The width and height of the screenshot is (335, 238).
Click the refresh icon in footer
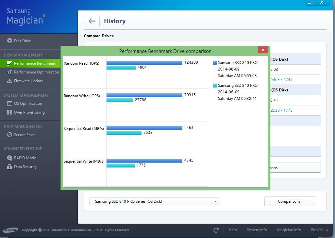tap(216, 230)
